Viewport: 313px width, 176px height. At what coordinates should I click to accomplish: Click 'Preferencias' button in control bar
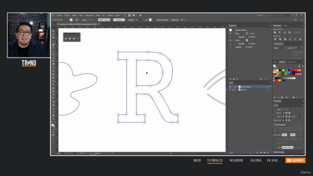(x=175, y=20)
